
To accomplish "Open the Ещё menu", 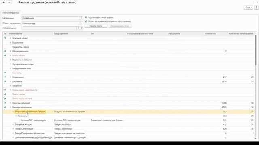I will point(248,8).
